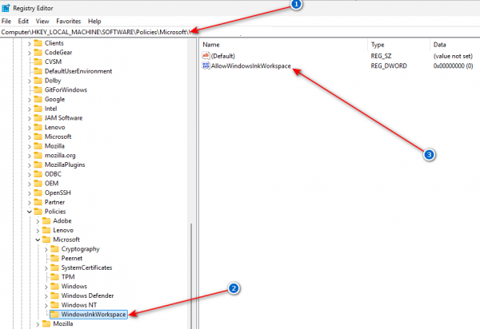Open the File menu
Viewport: 480px width, 329px height.
click(x=6, y=21)
